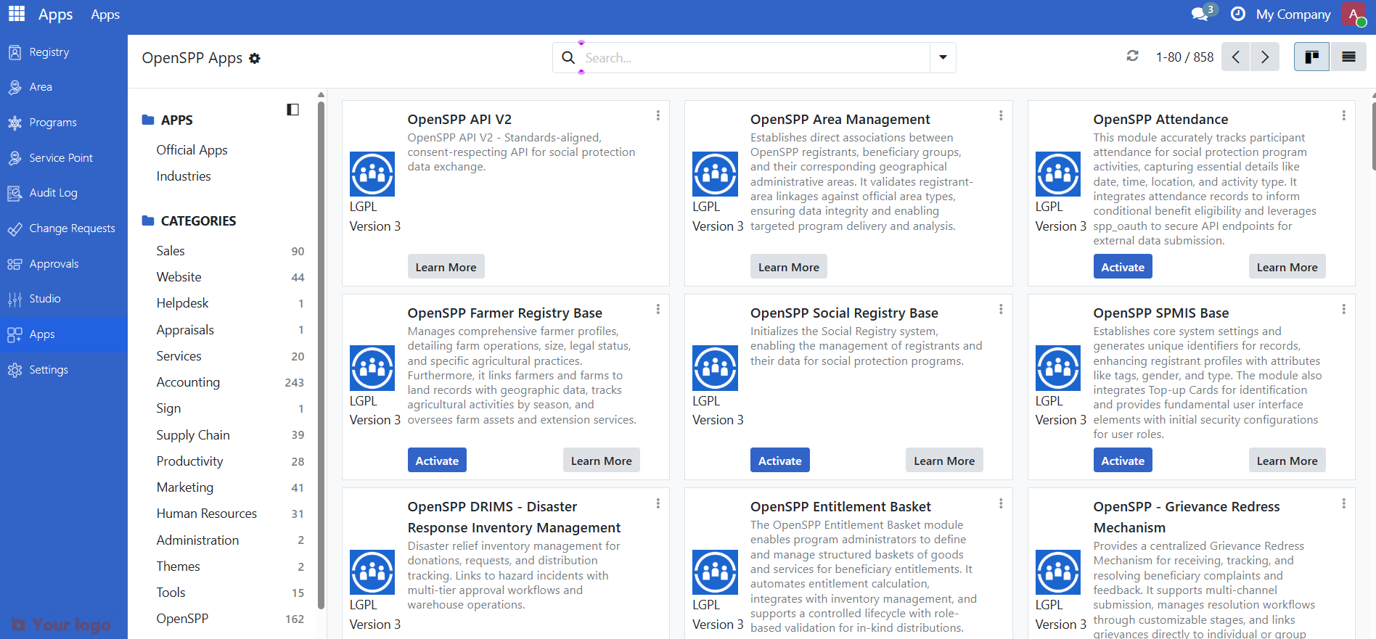This screenshot has height=639, width=1376.
Task: Open OpenSPP SPMIS Base card options
Action: tap(1344, 309)
